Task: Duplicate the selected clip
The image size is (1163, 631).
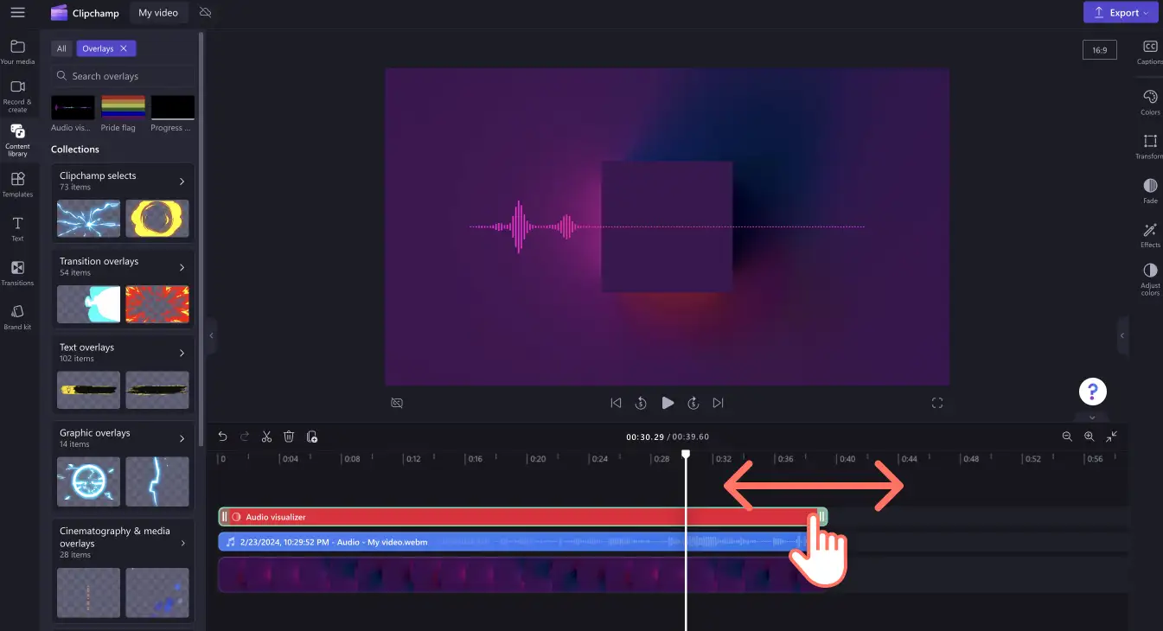Action: tap(312, 437)
